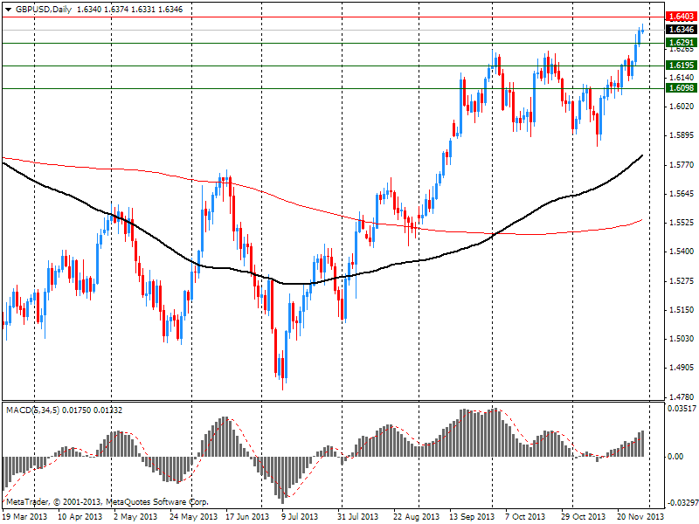Select the green 1.6195 price level tag
This screenshot has height=524, width=699.
point(680,65)
